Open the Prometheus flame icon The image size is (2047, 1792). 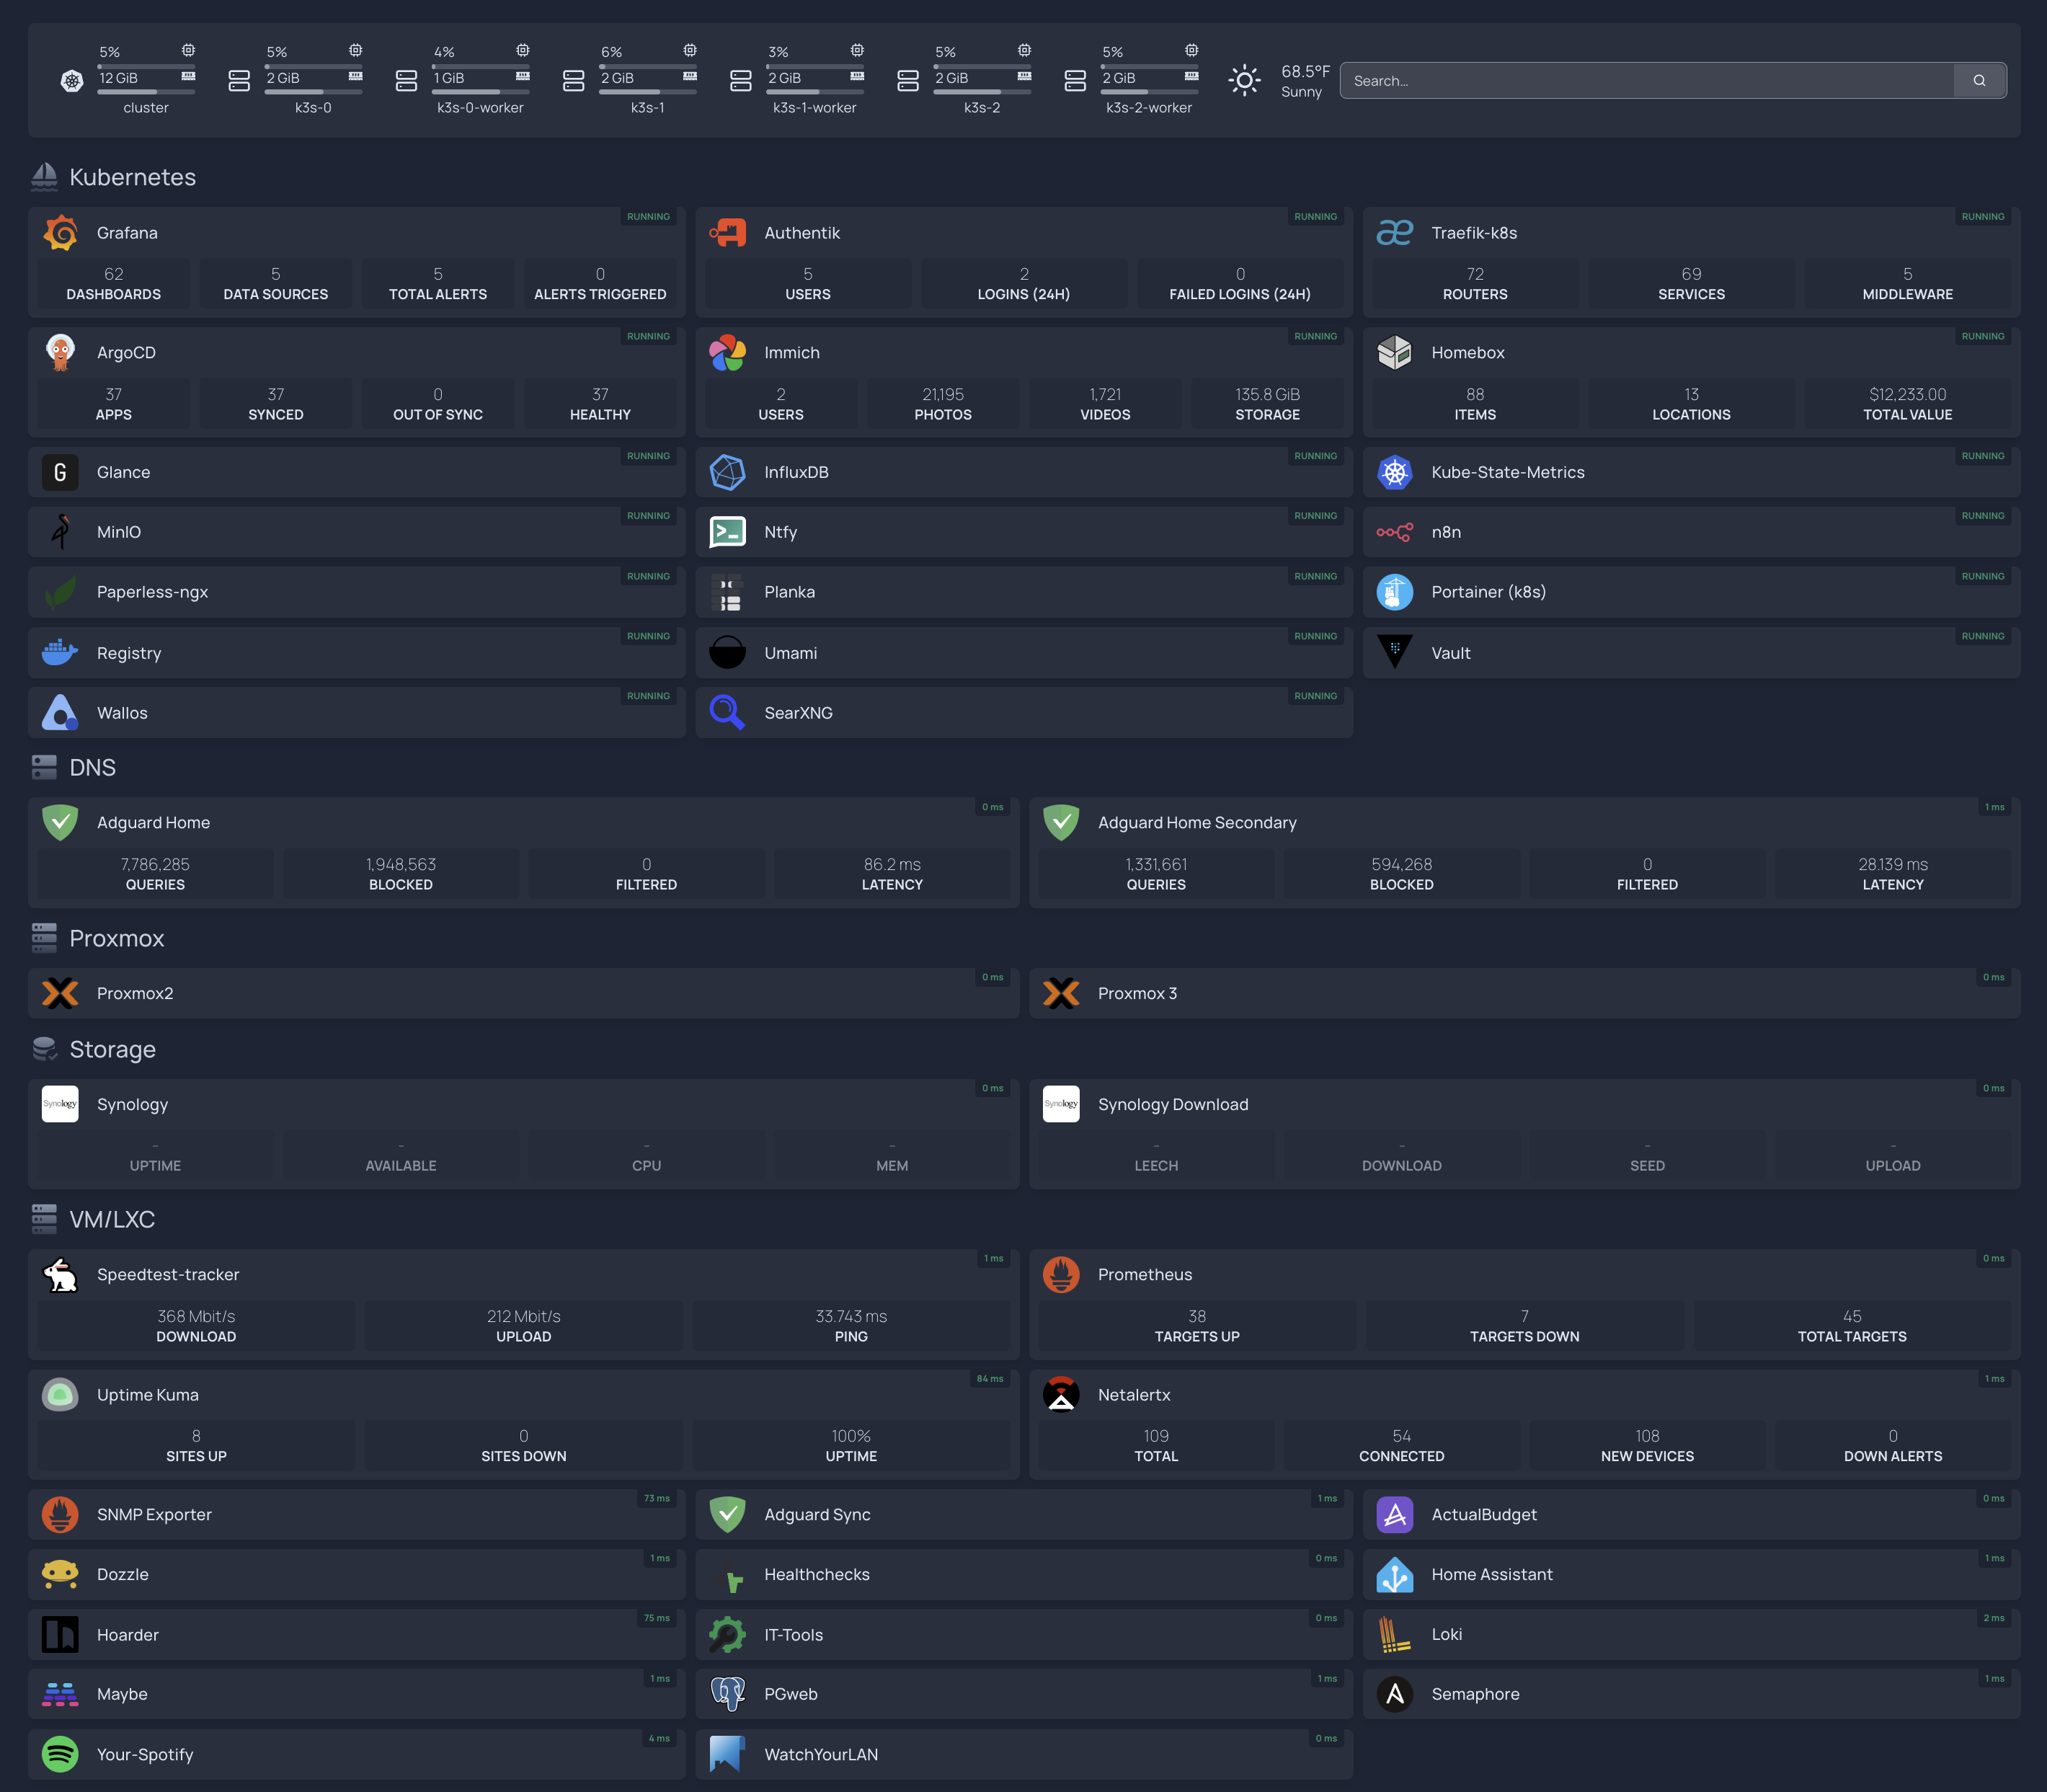(1060, 1274)
